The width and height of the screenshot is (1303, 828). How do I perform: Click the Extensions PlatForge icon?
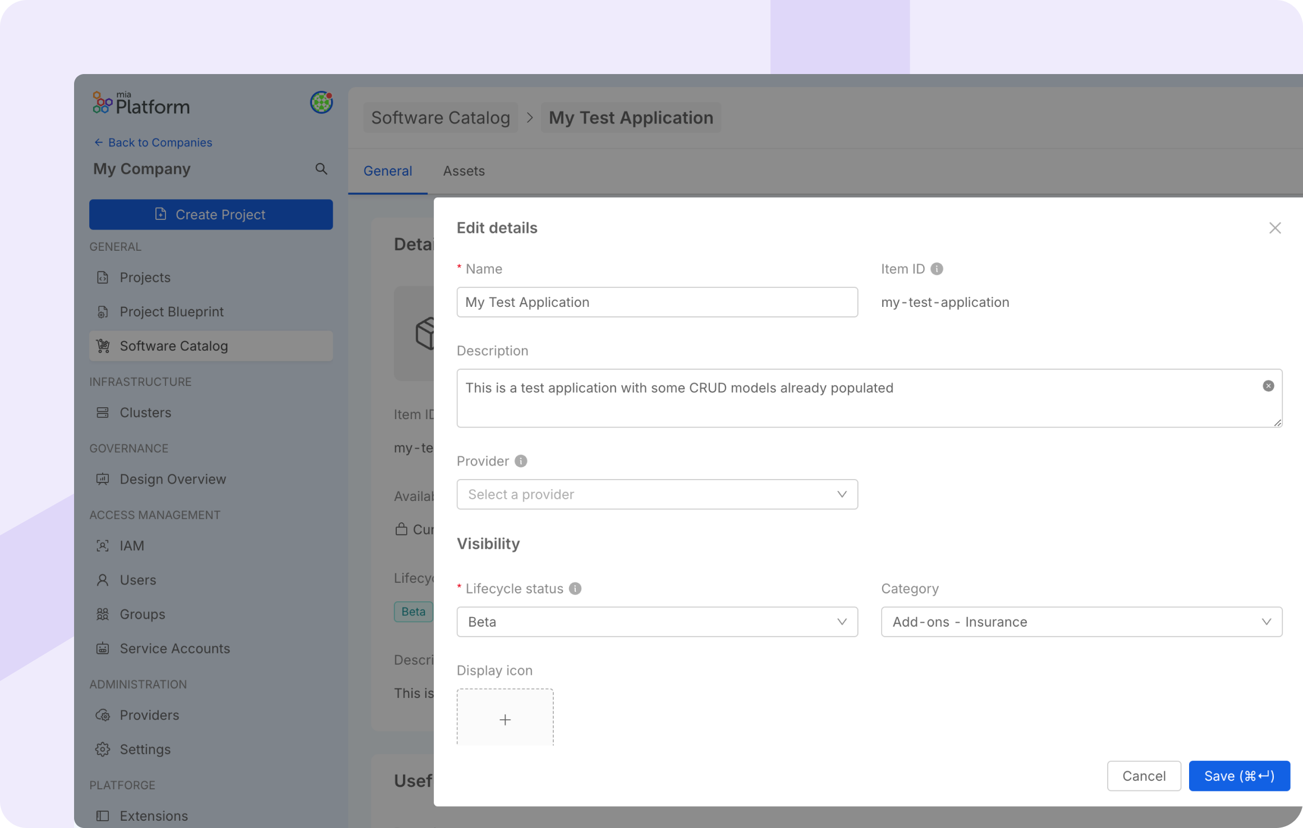[103, 815]
